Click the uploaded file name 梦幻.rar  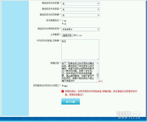[x=78, y=35]
